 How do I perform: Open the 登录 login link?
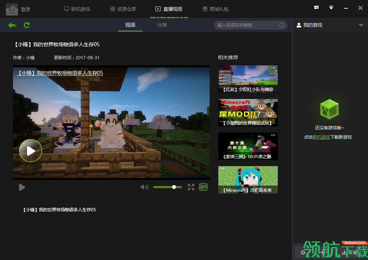(x=26, y=9)
